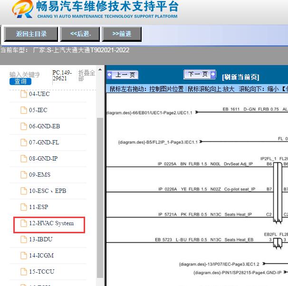Click the UEC1-Page2.UEC1.1 diagram reference
The width and height of the screenshot is (288, 286).
pos(149,113)
